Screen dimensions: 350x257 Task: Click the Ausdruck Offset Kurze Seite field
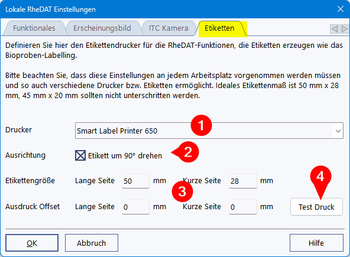pos(243,207)
